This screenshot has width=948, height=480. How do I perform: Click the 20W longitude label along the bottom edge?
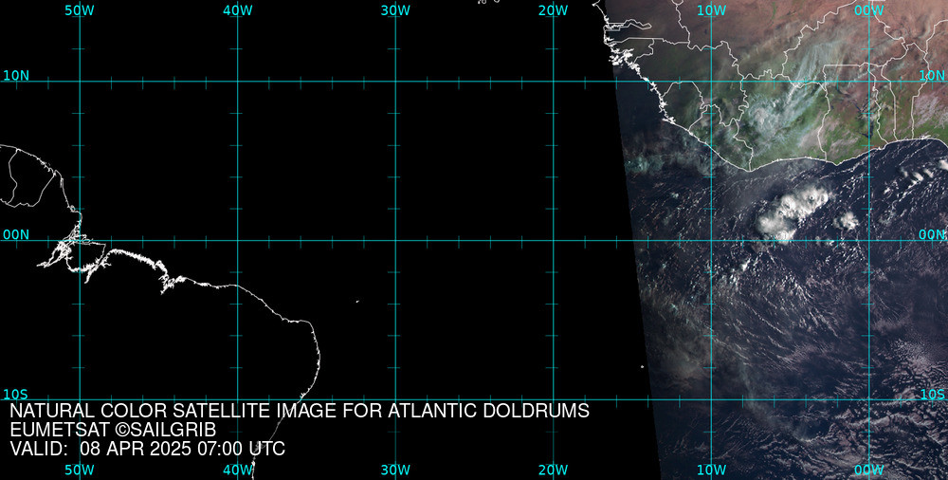click(x=554, y=471)
